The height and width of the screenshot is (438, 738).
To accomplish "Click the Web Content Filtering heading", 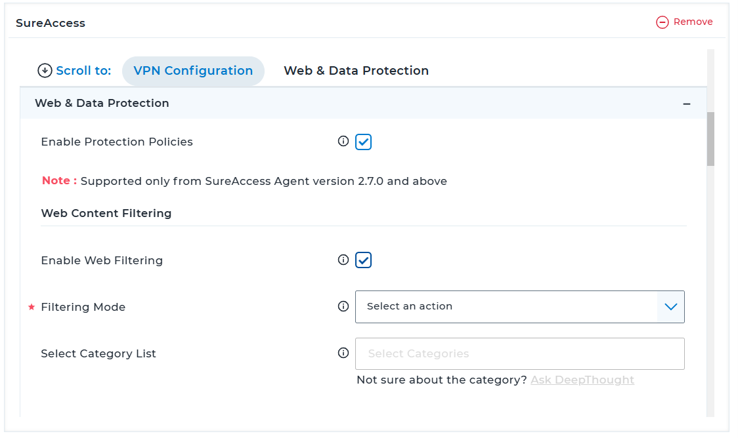I will pyautogui.click(x=106, y=213).
